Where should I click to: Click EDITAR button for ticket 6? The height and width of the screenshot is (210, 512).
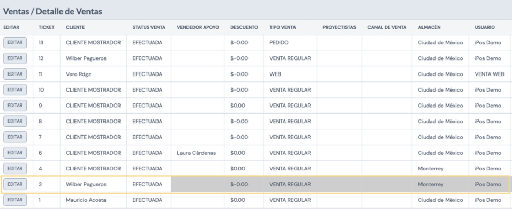point(15,153)
